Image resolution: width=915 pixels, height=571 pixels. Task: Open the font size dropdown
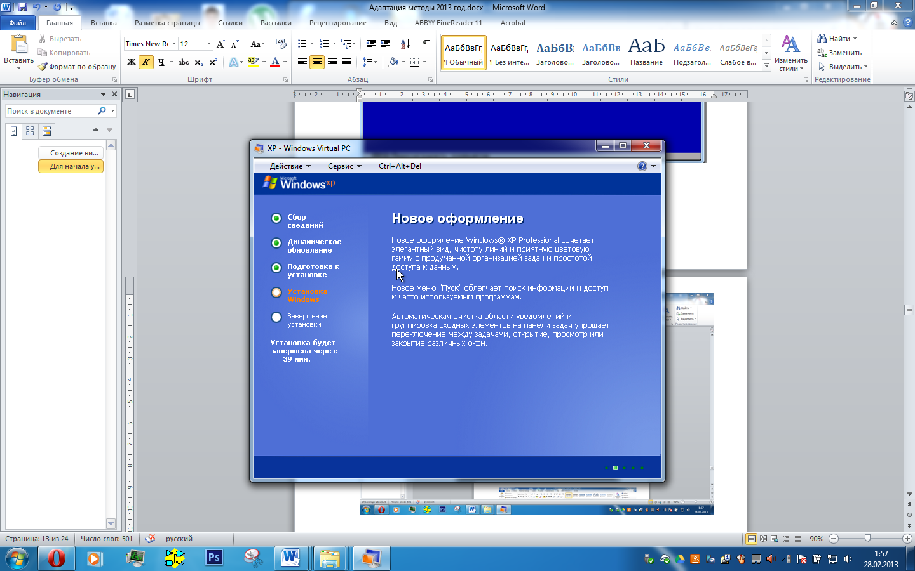[208, 44]
